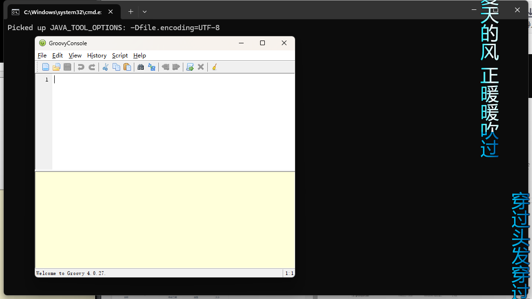532x299 pixels.
Task: Open the Script menu
Action: click(120, 56)
